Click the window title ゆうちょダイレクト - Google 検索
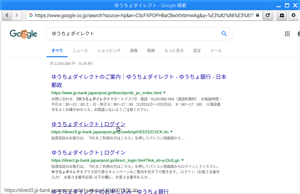The image size is (300, 194). (150, 5)
